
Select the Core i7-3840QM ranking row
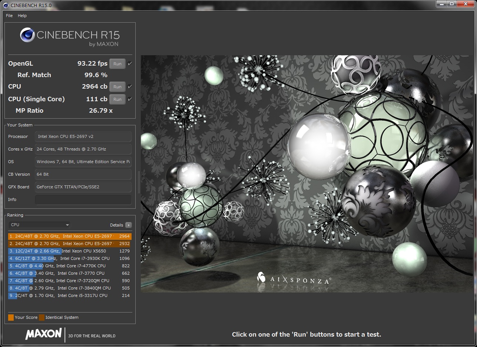point(70,288)
